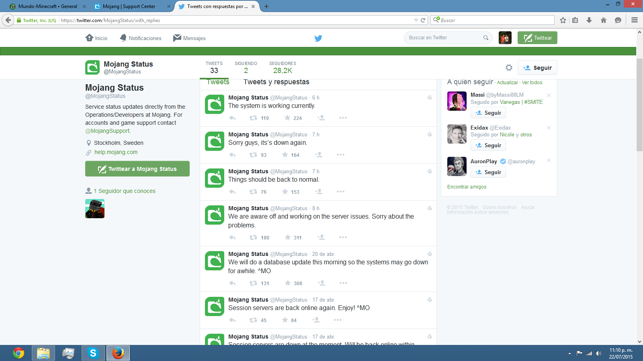
Task: Open the Firefox downloads arrow icon
Action: coord(589,20)
